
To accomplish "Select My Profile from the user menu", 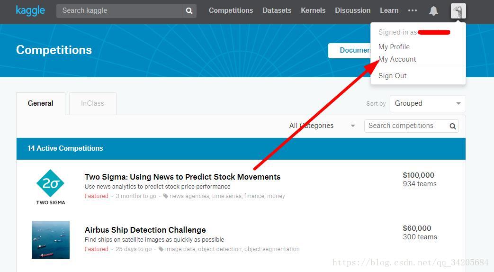I will click(394, 47).
